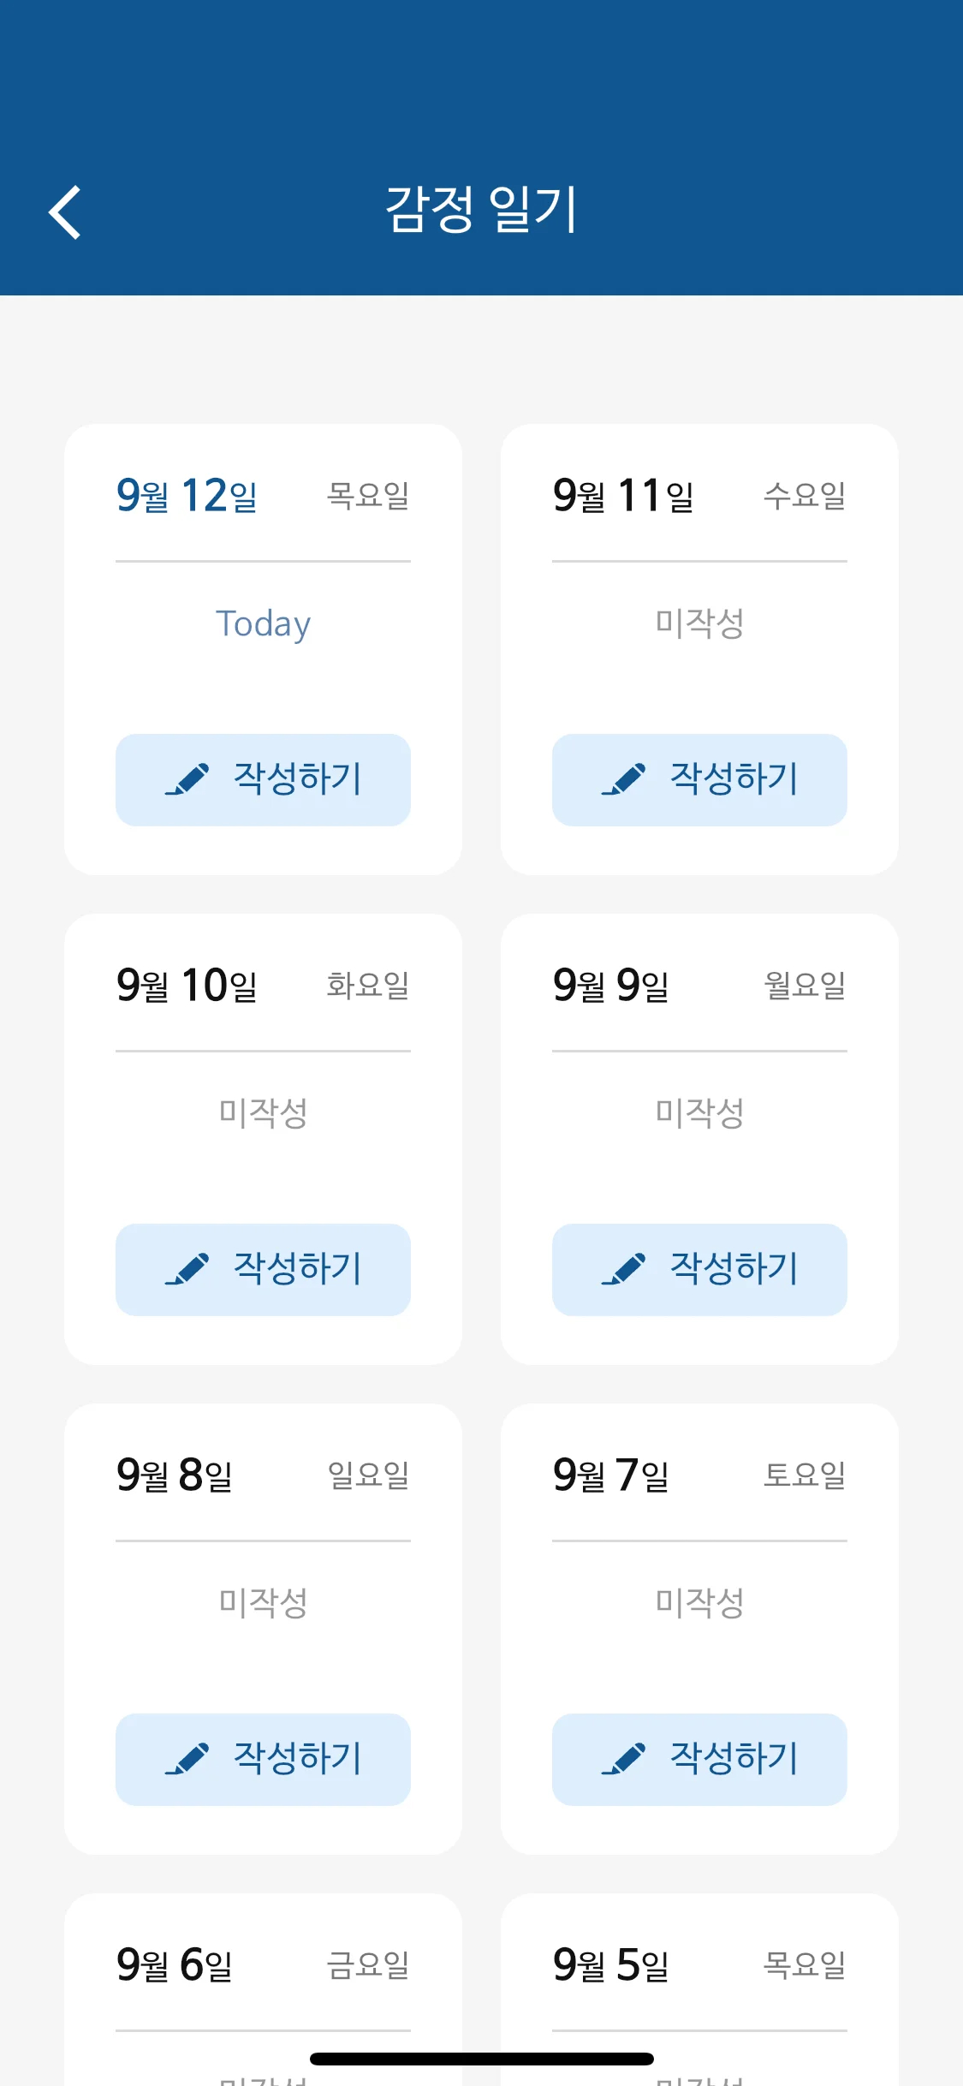Select the 9월 12일 date heading

[x=187, y=495]
